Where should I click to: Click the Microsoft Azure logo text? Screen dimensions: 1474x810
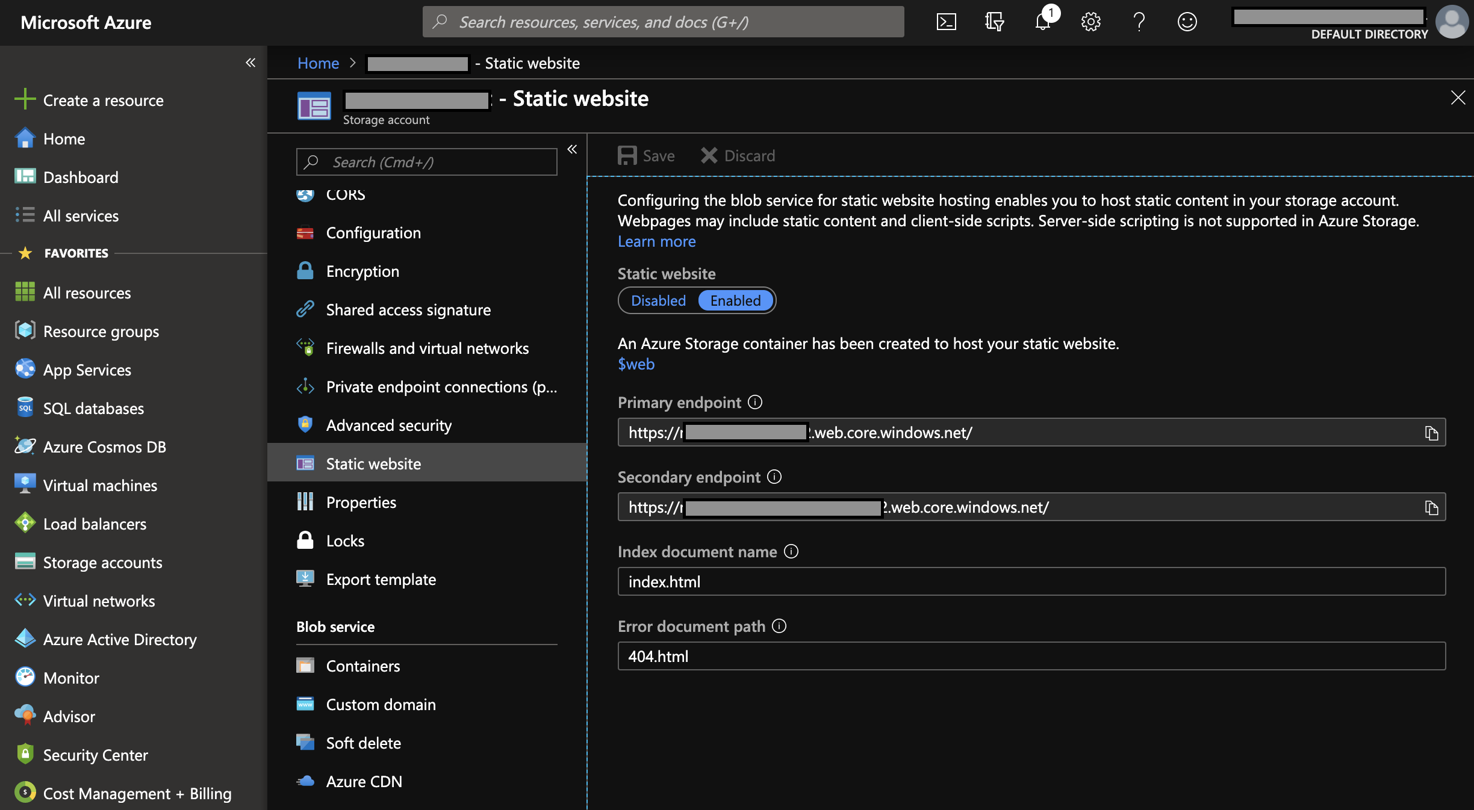(86, 22)
